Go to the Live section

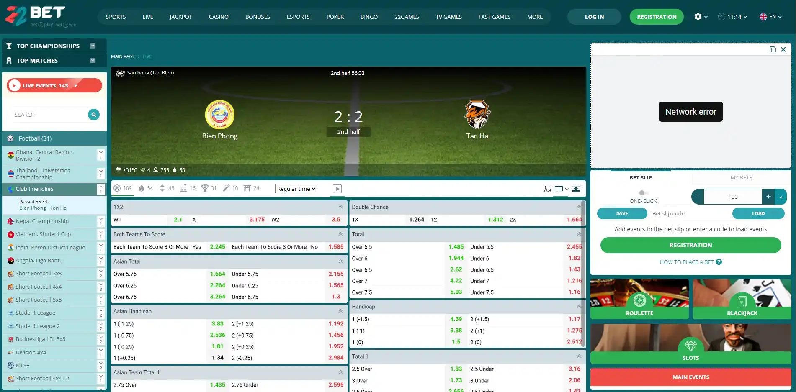point(148,17)
